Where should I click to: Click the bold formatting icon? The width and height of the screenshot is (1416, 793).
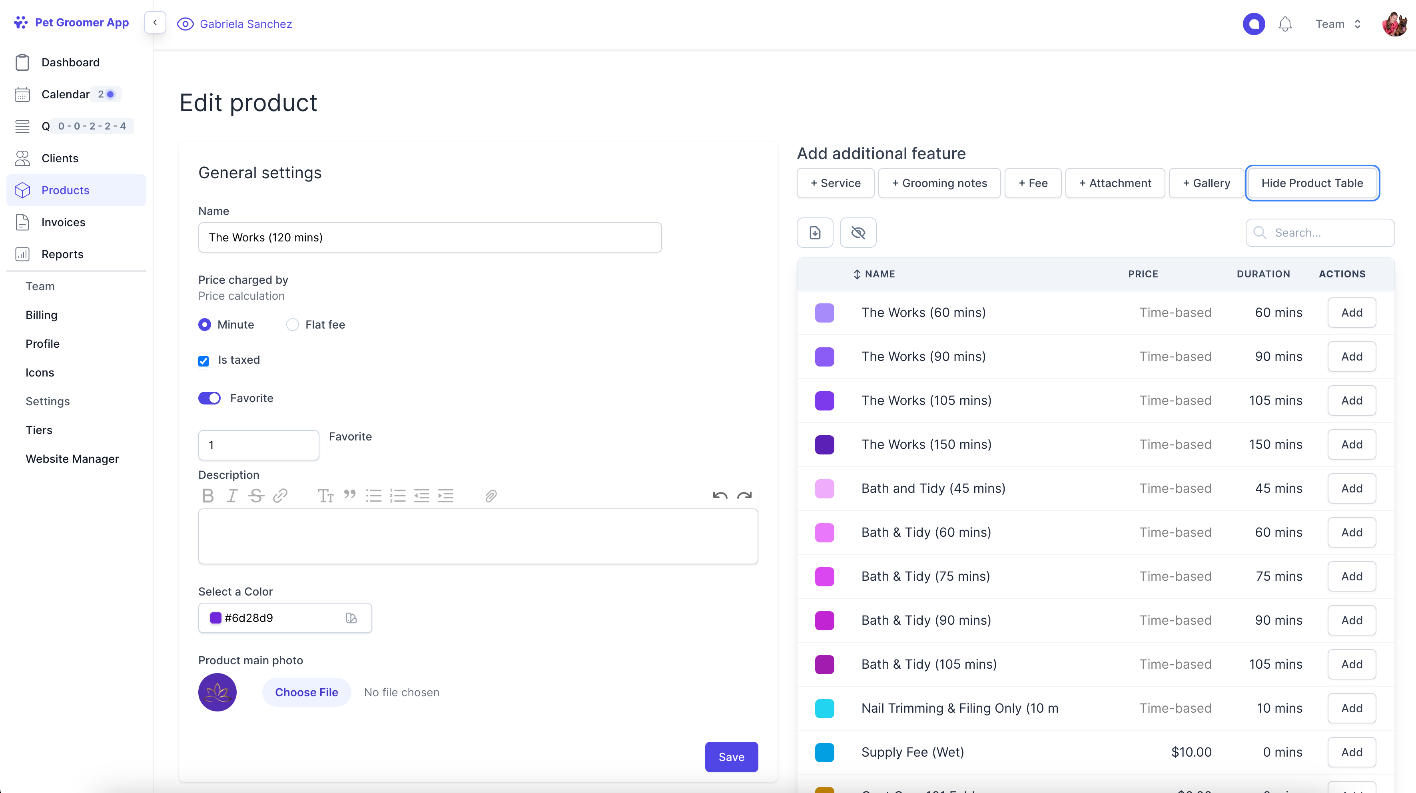208,496
